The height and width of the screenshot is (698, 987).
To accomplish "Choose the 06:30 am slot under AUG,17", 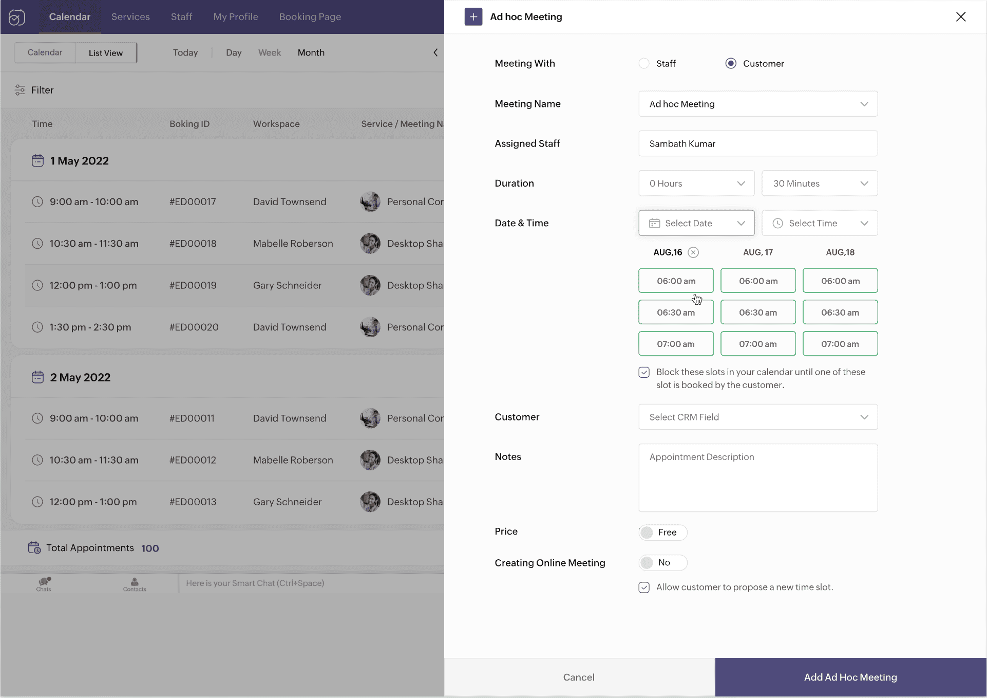I will point(758,313).
